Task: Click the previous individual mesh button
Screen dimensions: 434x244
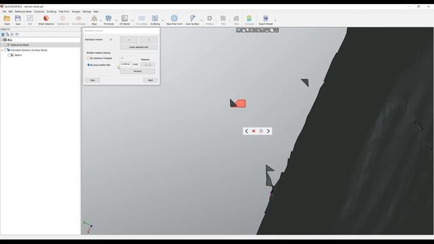Action: (129, 40)
